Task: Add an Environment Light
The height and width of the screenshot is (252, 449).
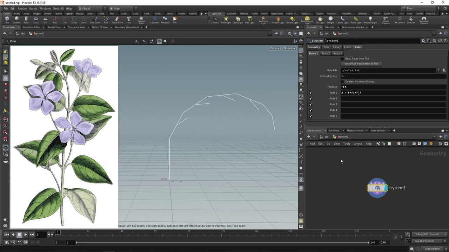Action: (307, 20)
